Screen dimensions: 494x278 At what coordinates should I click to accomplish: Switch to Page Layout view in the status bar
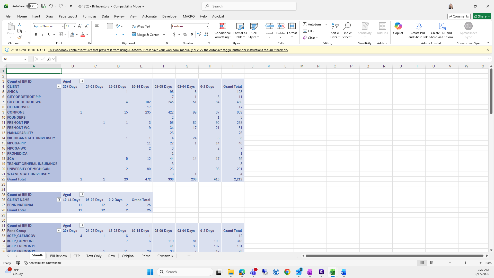[x=432, y=263]
